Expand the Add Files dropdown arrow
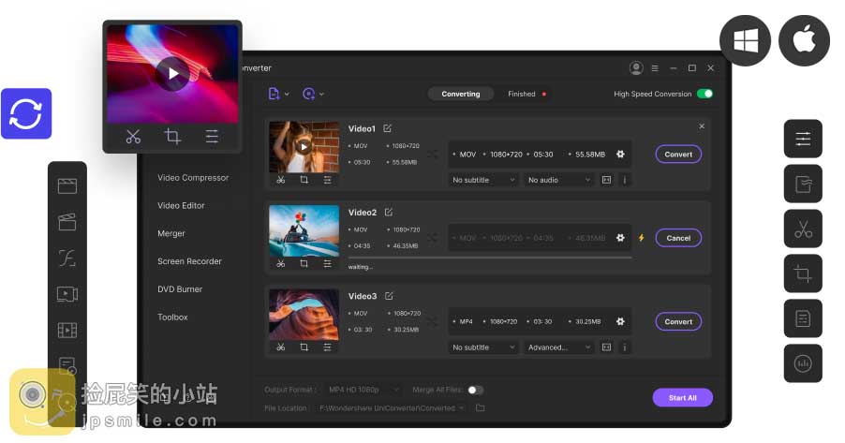The image size is (845, 443). pyautogui.click(x=287, y=95)
